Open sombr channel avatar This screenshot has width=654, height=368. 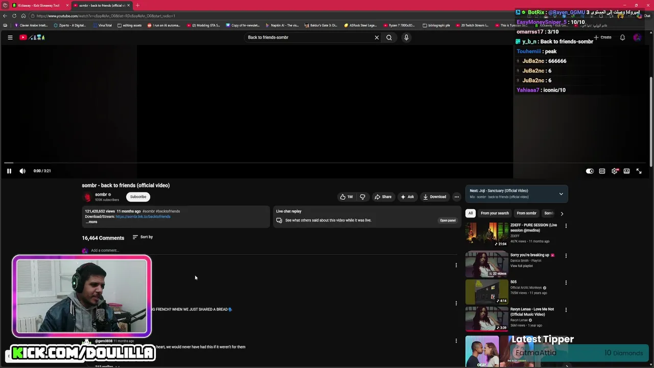[87, 197]
